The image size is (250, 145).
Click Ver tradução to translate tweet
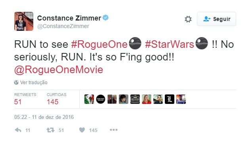click(34, 82)
